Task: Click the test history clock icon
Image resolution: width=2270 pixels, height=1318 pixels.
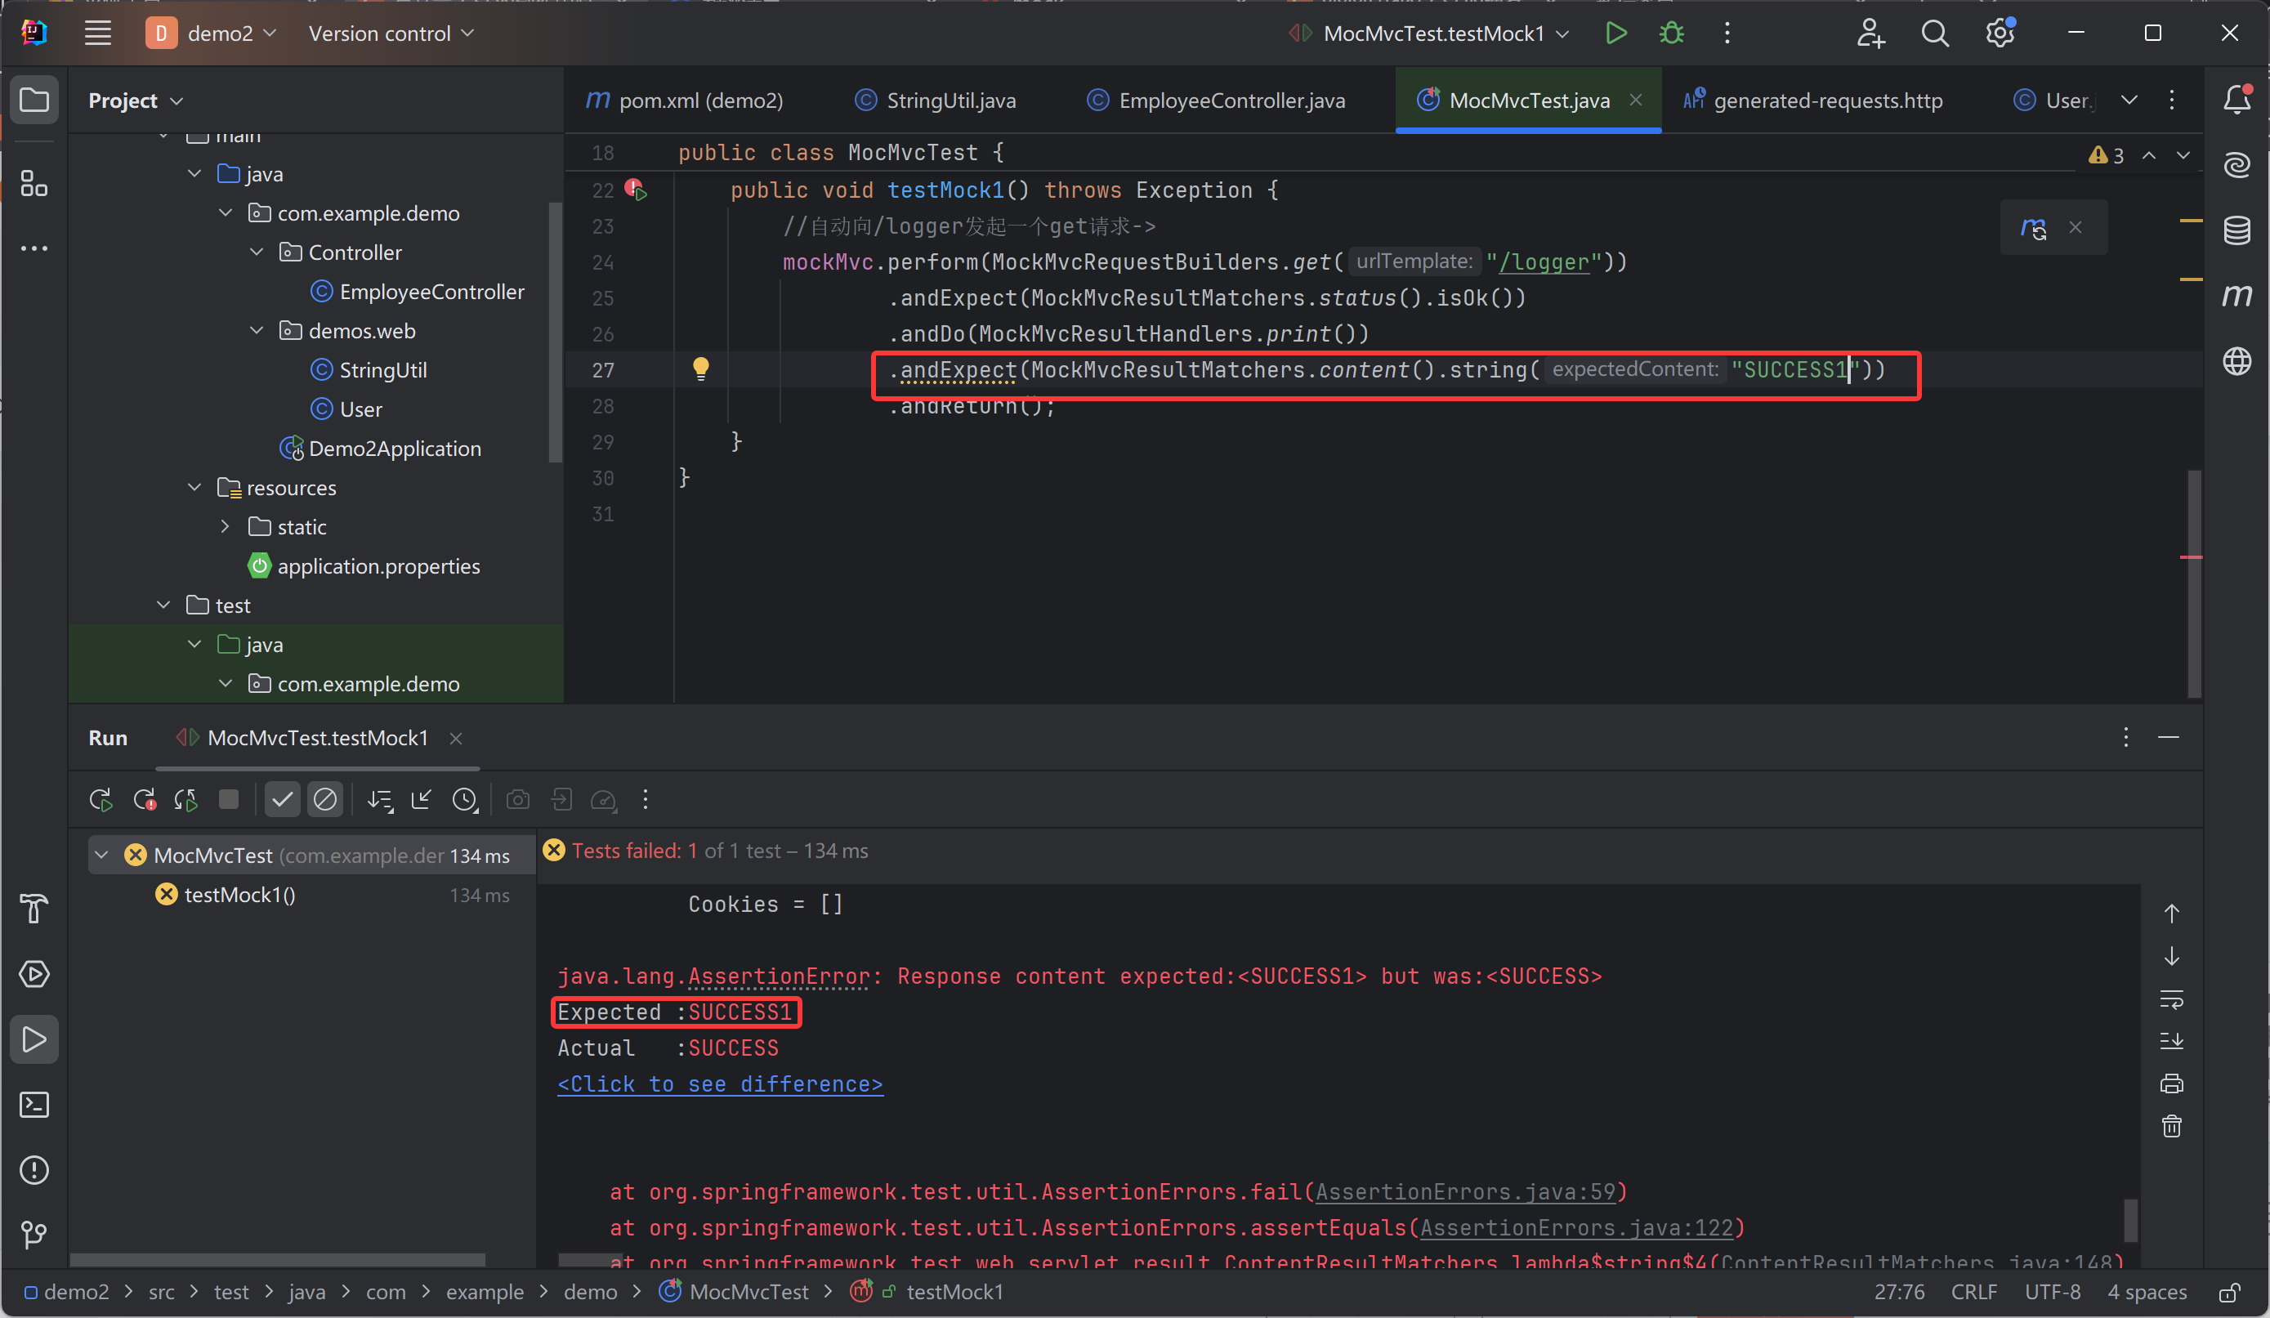Action: click(x=464, y=799)
